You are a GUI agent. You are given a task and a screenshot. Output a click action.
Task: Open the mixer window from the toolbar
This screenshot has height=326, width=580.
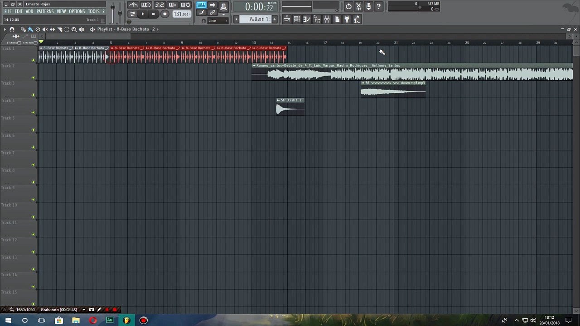pyautogui.click(x=327, y=19)
